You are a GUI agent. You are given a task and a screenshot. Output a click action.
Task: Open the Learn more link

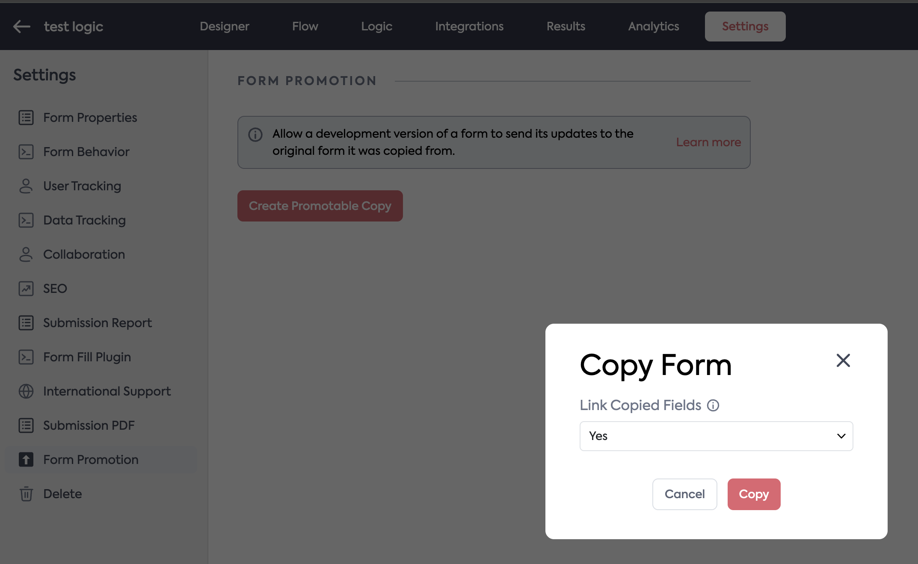(x=708, y=142)
